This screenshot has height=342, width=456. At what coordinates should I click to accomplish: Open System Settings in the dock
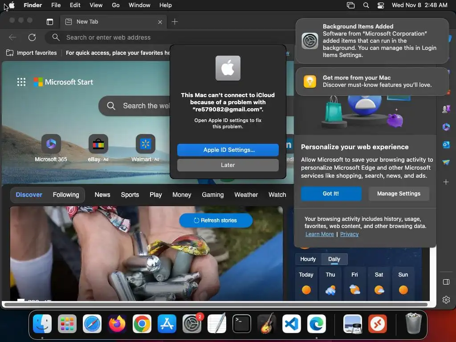point(192,324)
